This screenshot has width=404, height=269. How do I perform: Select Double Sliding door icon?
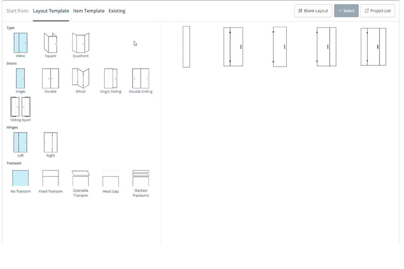click(x=141, y=78)
